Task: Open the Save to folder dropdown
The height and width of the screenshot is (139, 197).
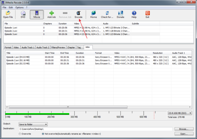Action: pyautogui.click(x=33, y=124)
